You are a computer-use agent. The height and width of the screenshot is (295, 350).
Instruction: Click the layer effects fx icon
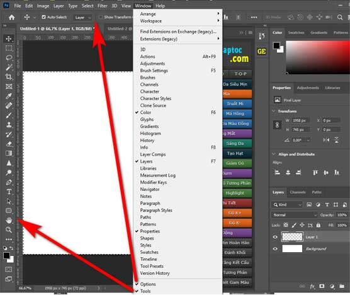pyautogui.click(x=312, y=286)
